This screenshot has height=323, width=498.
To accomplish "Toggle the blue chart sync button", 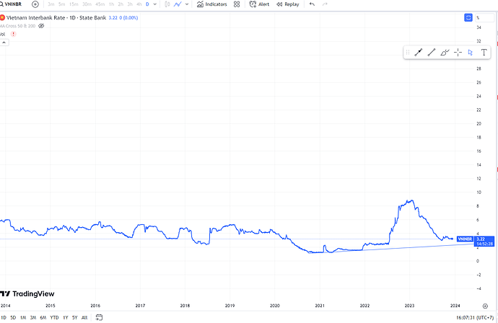I will point(468,18).
